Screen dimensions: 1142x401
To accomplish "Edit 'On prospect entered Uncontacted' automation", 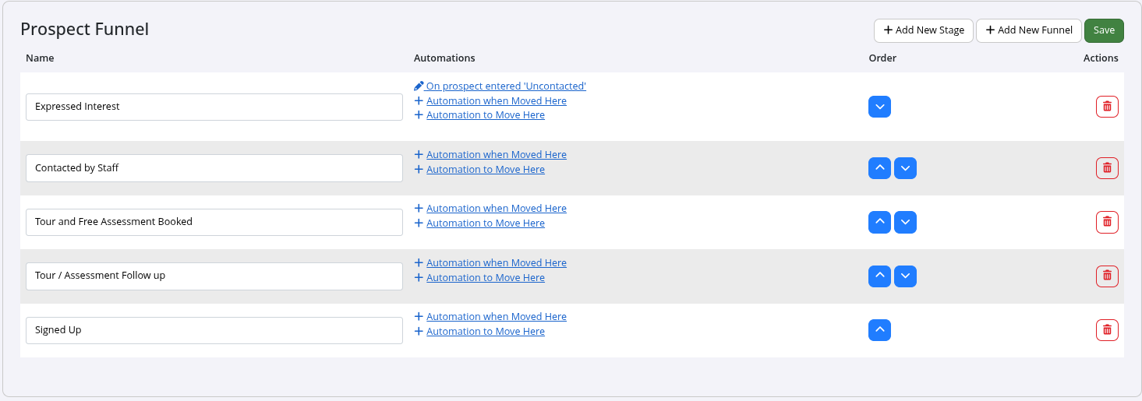I will point(505,86).
